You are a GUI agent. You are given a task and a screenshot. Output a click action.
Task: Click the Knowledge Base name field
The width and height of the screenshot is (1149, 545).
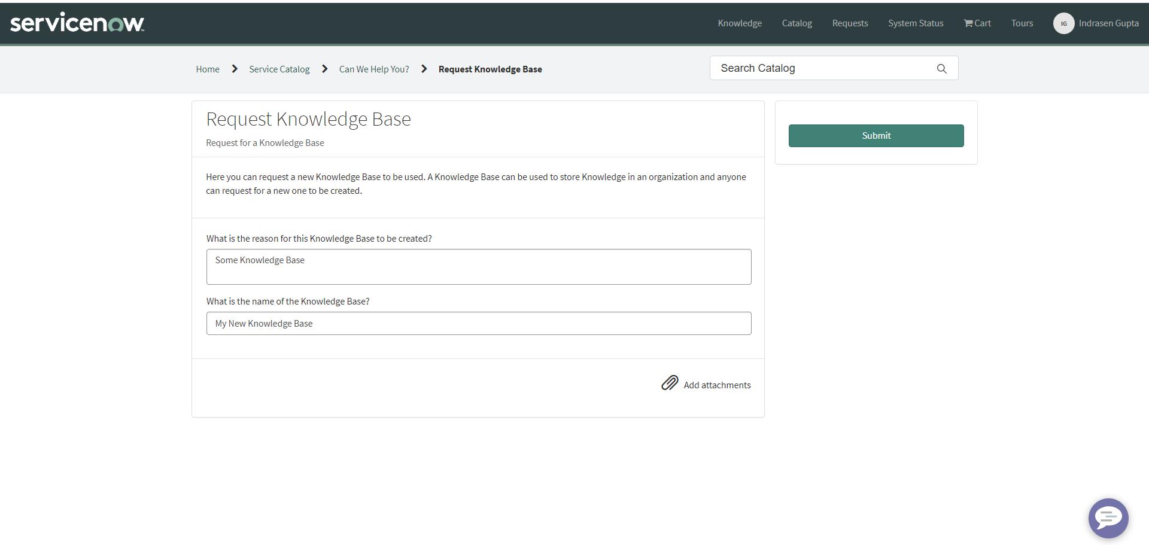point(479,324)
